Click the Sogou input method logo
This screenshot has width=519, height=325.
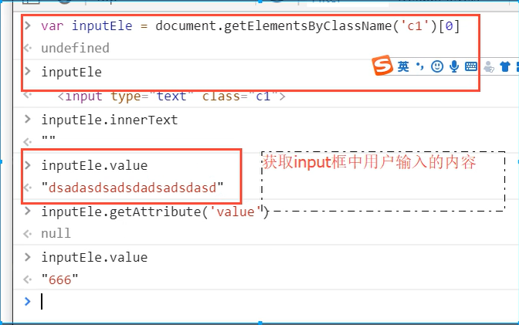tap(382, 66)
